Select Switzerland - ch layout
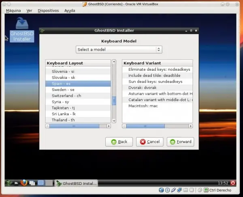Image resolution: width=243 pixels, height=197 pixels. tap(78, 95)
